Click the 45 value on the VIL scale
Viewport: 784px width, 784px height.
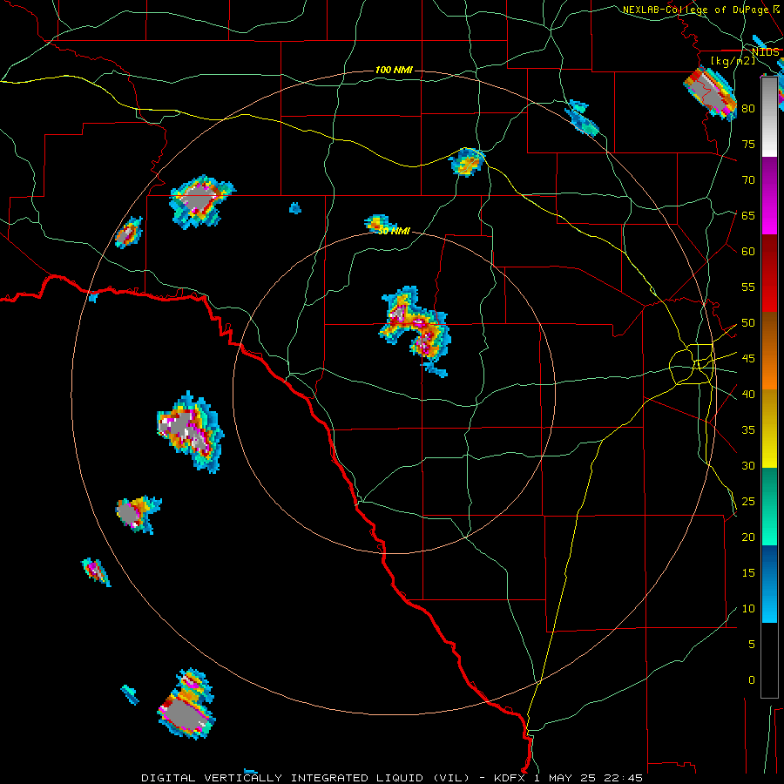748,359
